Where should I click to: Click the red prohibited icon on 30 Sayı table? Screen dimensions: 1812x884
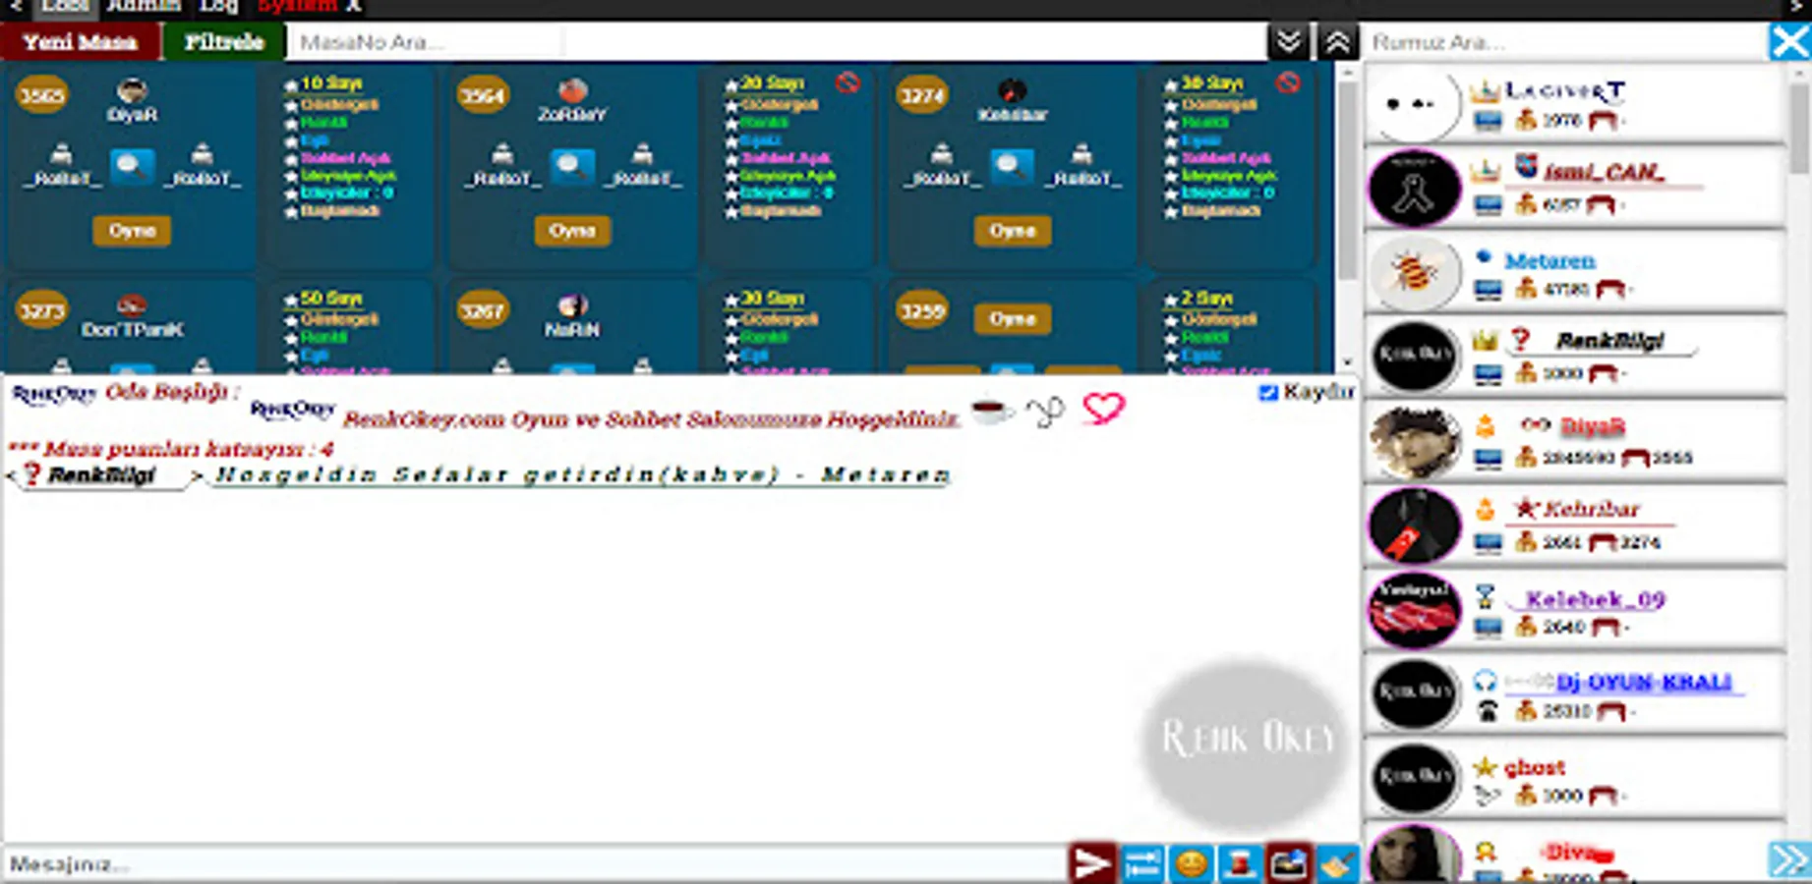coord(1288,83)
